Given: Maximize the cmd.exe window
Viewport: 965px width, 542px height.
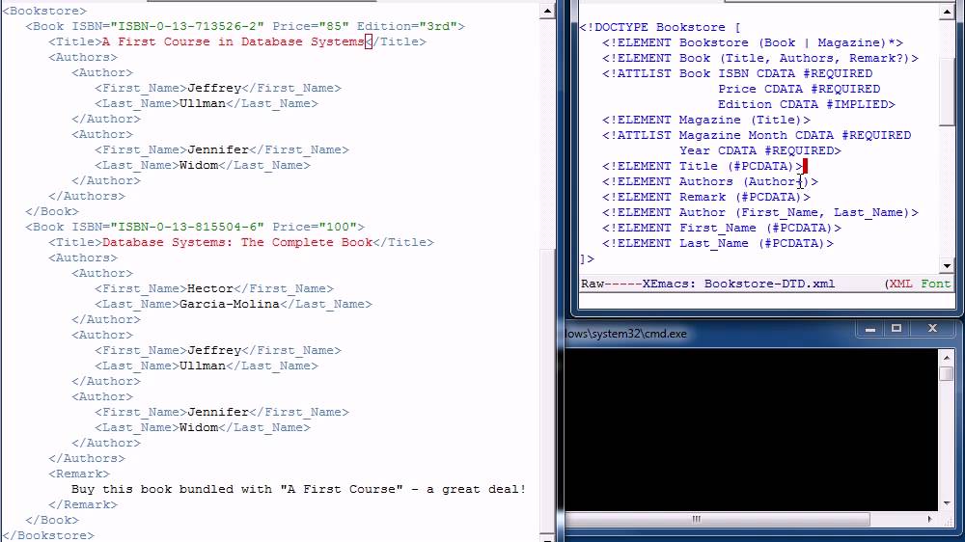Looking at the screenshot, I should [896, 329].
